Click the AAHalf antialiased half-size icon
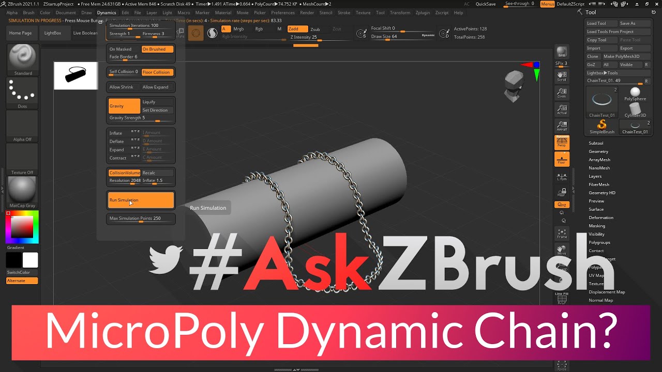The height and width of the screenshot is (372, 662). (562, 126)
